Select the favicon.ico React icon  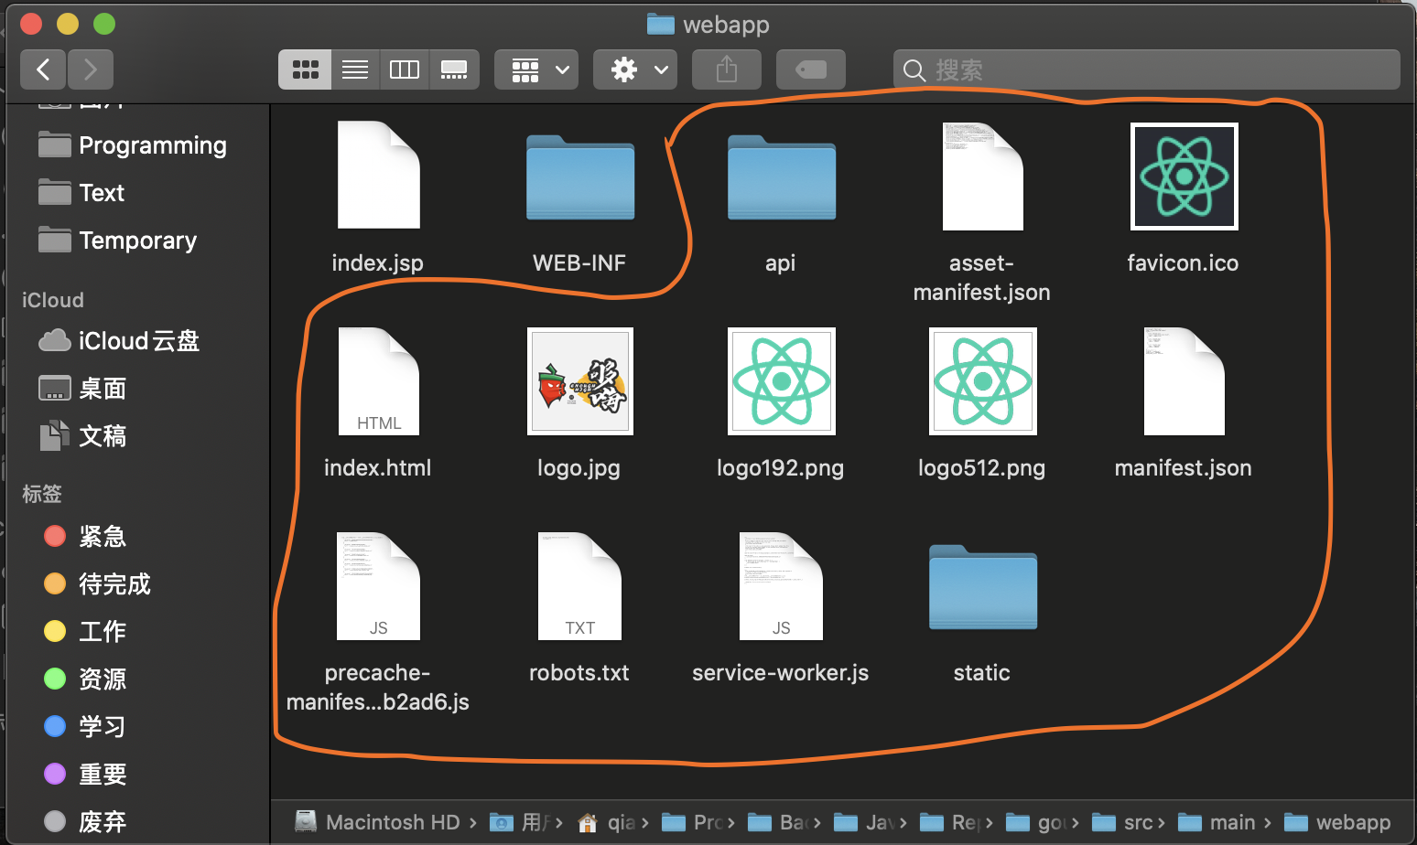(1183, 176)
